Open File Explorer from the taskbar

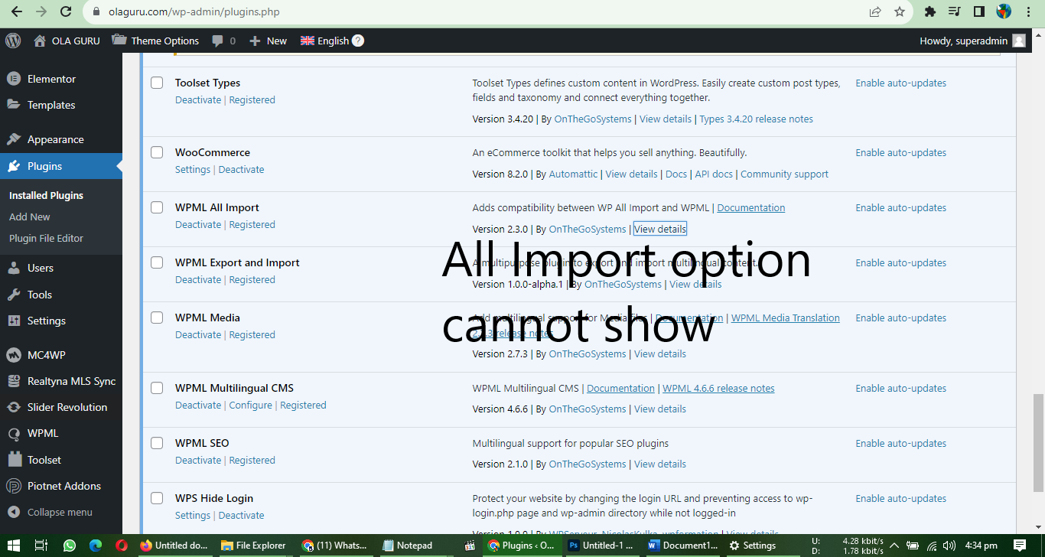point(253,546)
